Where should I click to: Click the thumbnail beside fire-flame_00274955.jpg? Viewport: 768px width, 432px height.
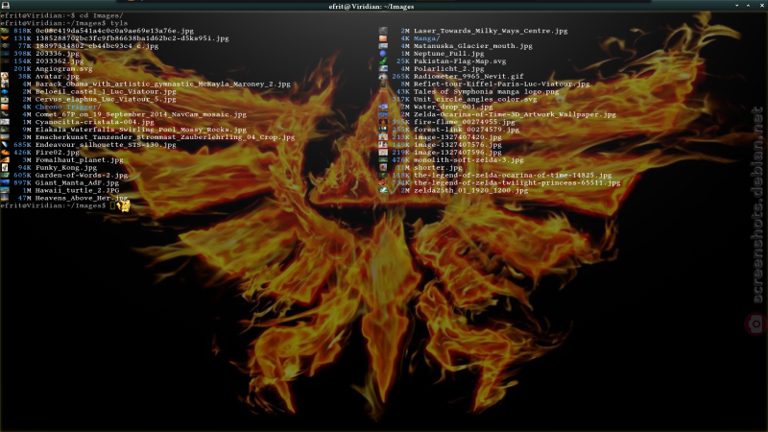click(383, 122)
